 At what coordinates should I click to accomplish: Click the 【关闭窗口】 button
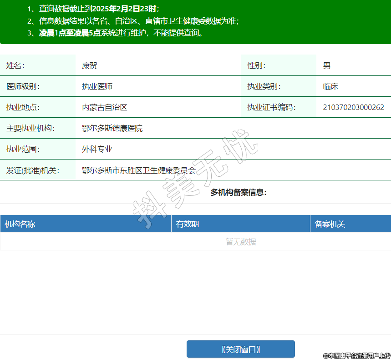(240, 349)
